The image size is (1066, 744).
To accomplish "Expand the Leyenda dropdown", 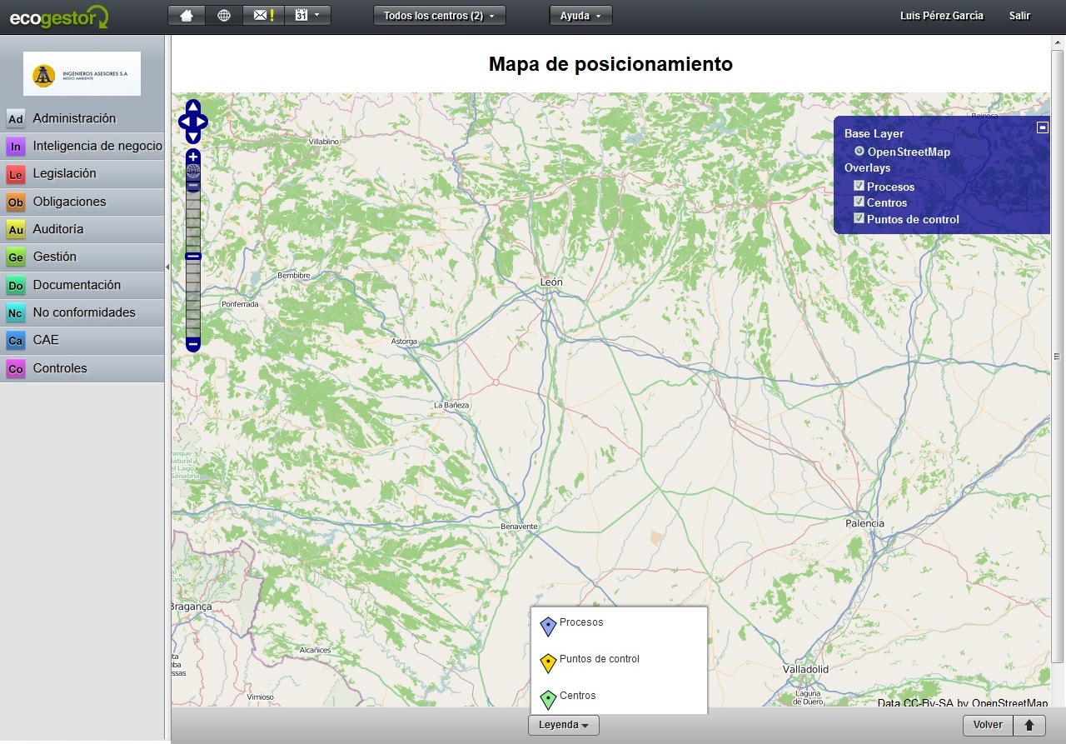I will tap(564, 725).
